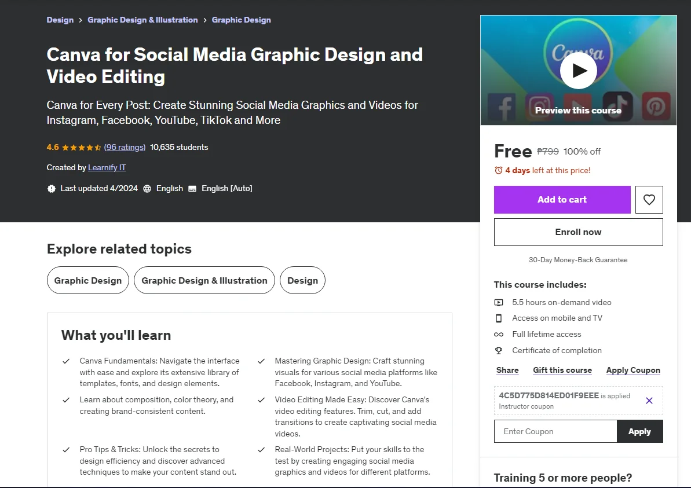Click Certificate of completion text
Image resolution: width=691 pixels, height=488 pixels.
(x=557, y=351)
